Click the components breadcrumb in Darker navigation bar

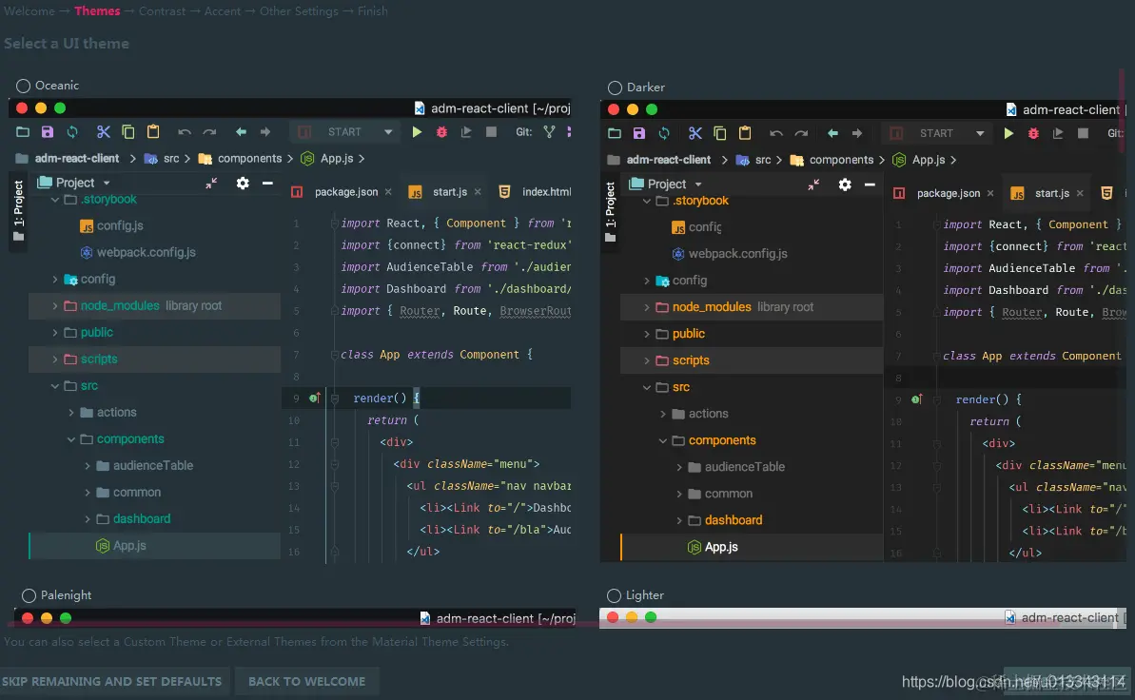tap(841, 160)
